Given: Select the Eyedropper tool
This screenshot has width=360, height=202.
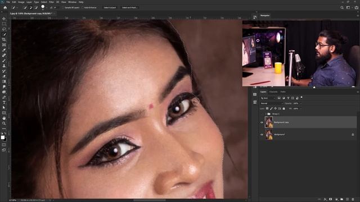Looking at the screenshot, I should [4, 50].
